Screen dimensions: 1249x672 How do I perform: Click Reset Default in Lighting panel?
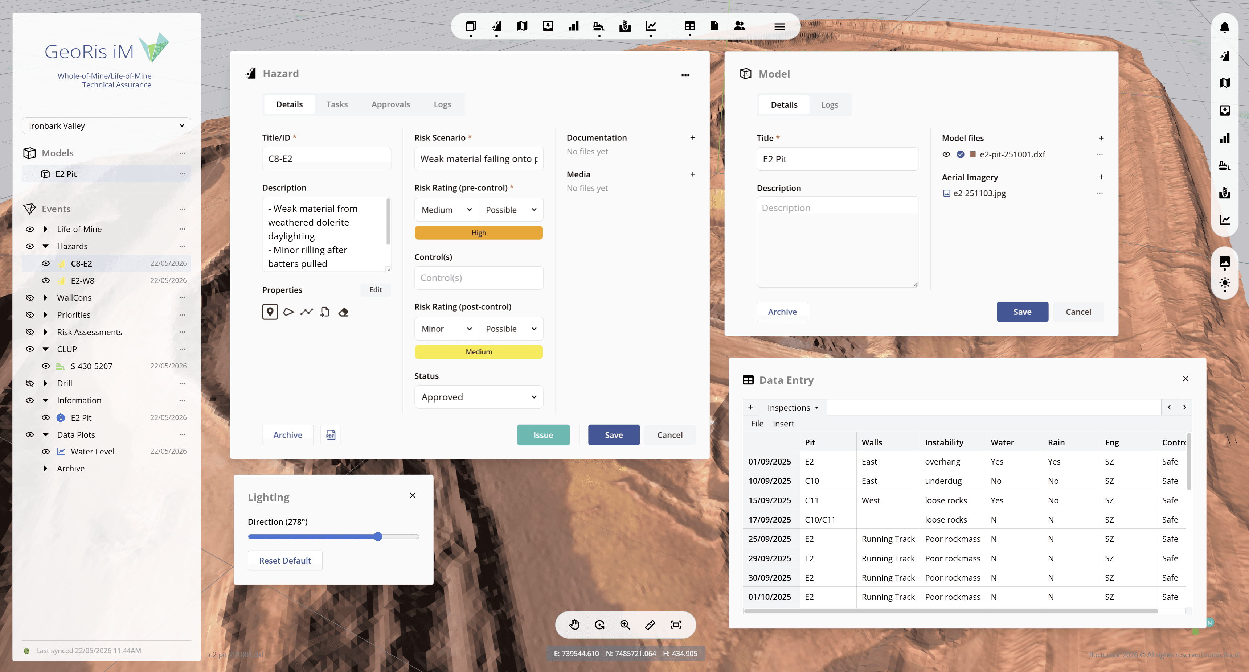coord(285,561)
